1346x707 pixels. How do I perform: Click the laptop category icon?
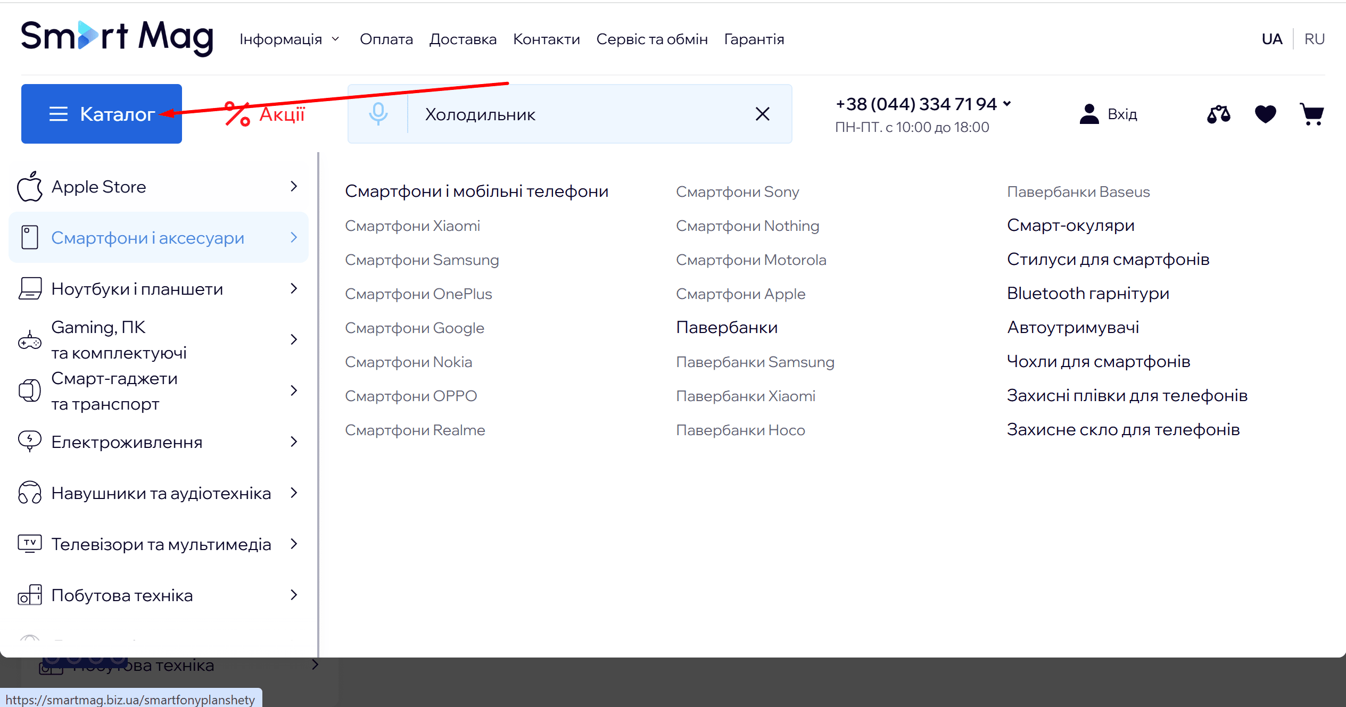pyautogui.click(x=30, y=288)
